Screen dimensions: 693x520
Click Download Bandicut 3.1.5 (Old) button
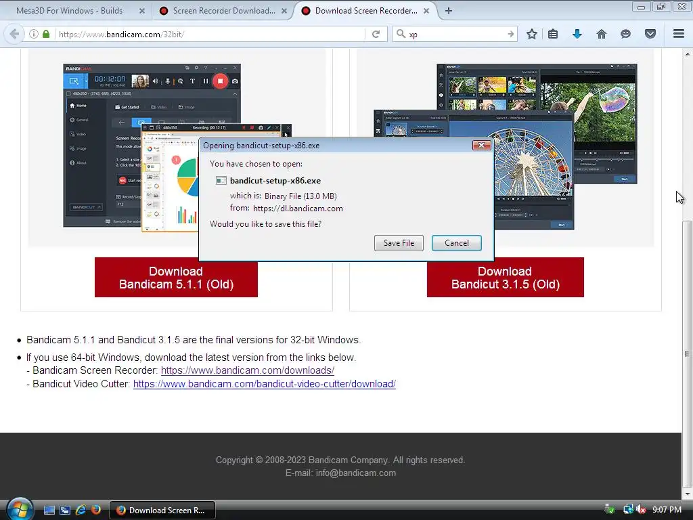(505, 277)
